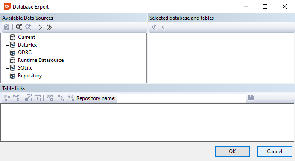Remove selected table with single left chevron
This screenshot has height=161, width=295.
click(x=163, y=27)
